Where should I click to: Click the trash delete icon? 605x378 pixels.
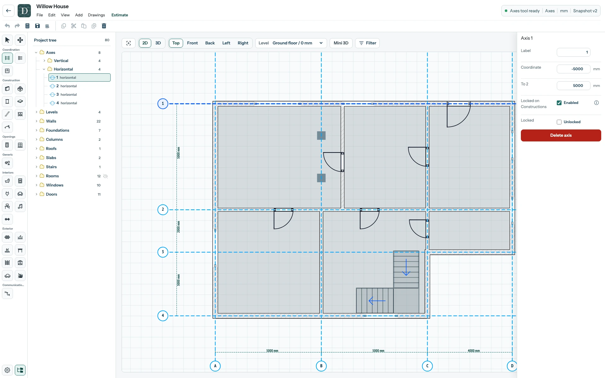(x=104, y=26)
